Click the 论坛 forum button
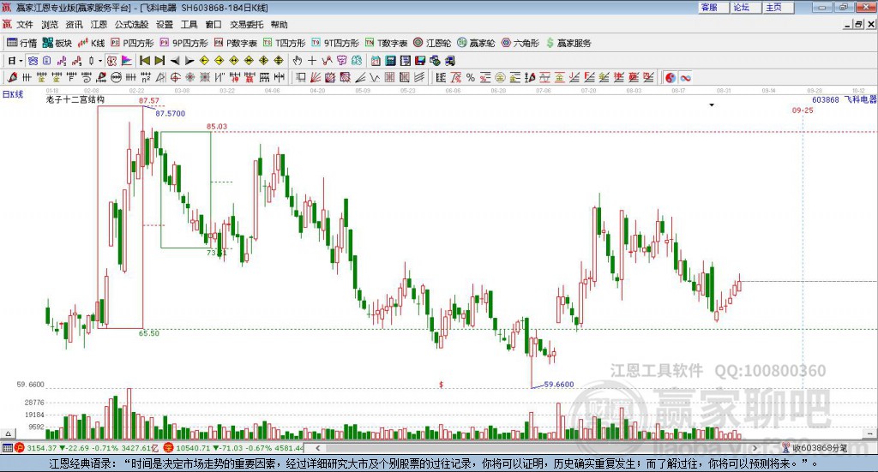Image resolution: width=878 pixels, height=472 pixels. coord(746,7)
